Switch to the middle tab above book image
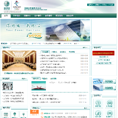This screenshot has height=118, width=118. coord(45,79)
